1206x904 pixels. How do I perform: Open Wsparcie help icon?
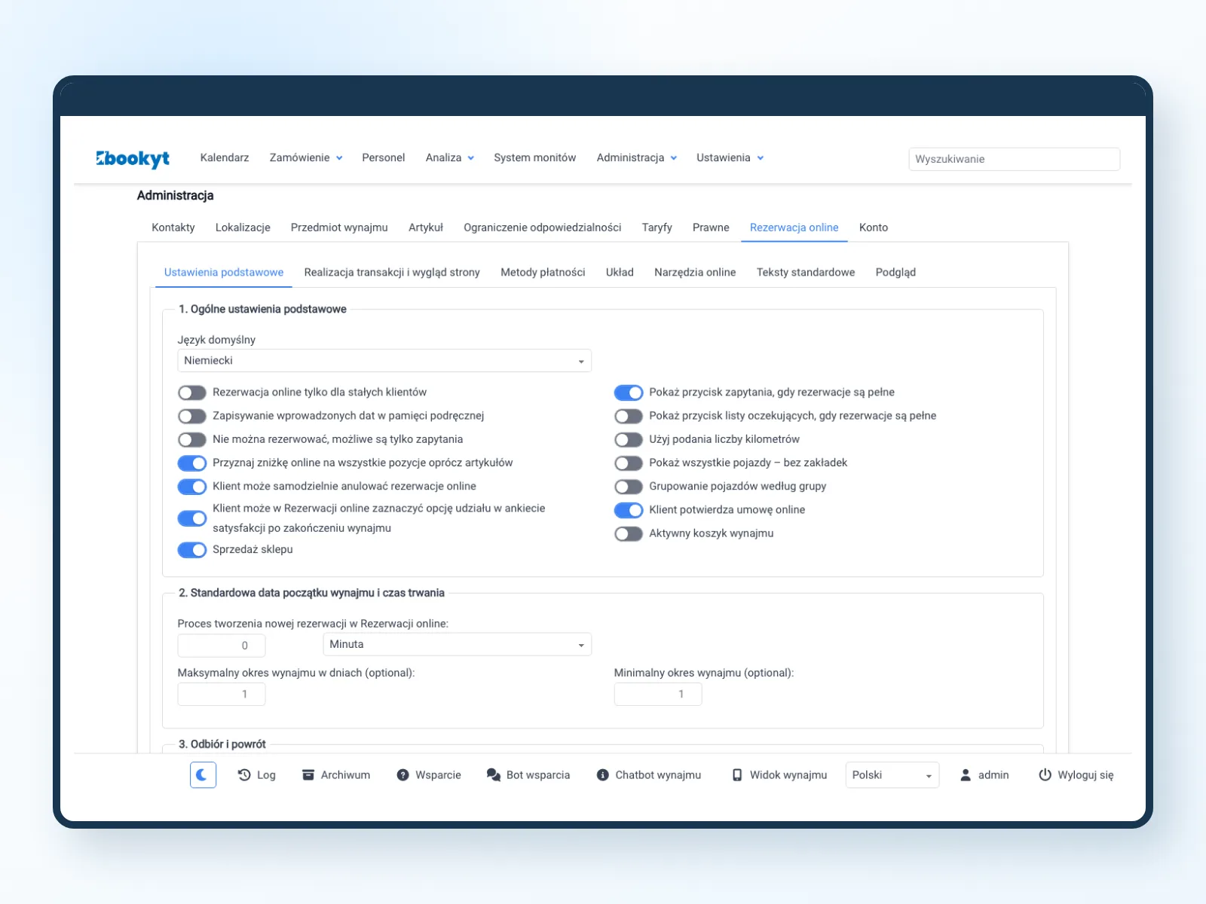(x=403, y=774)
